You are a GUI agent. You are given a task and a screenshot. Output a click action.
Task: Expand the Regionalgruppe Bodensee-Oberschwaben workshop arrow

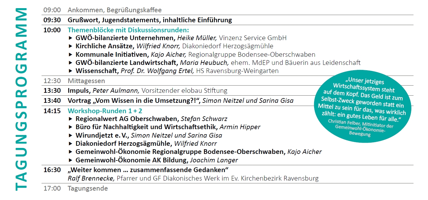tap(70, 152)
